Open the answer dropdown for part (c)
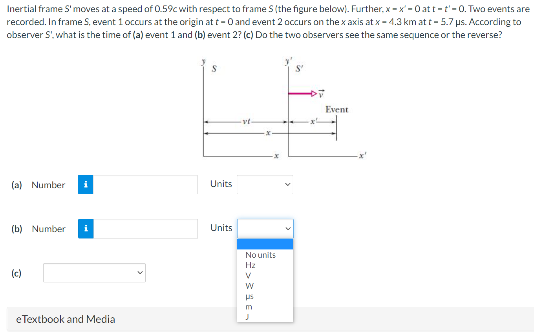534x333 pixels. click(x=94, y=273)
